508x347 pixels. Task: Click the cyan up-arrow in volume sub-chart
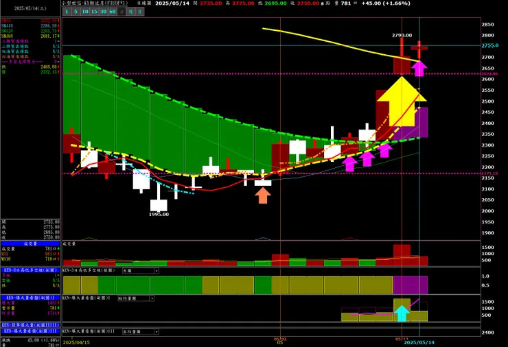pos(402,313)
